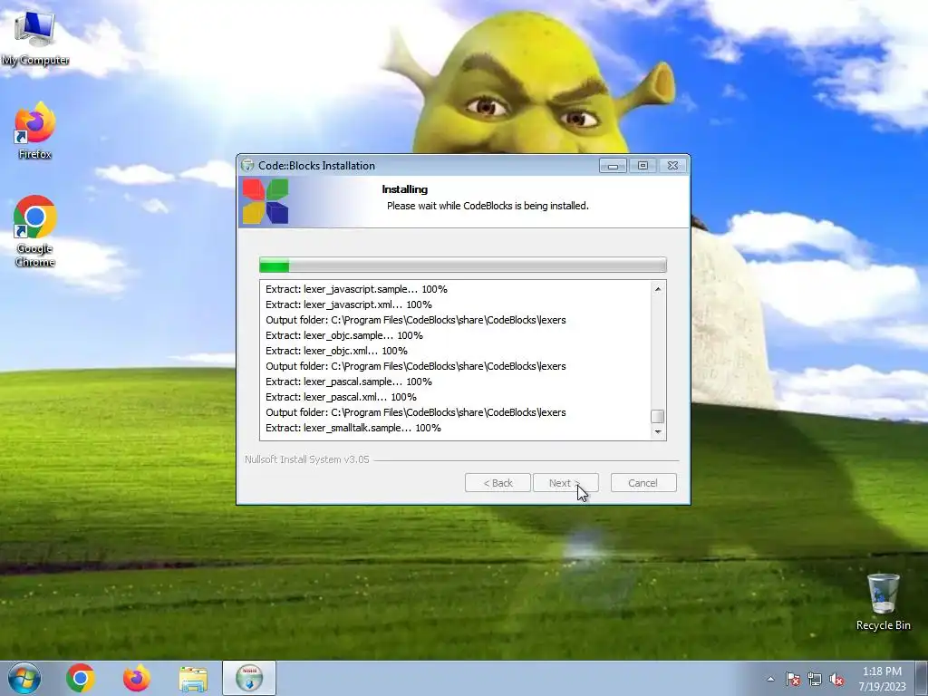Open the muted volume tray icon
Viewport: 928px width, 696px height.
836,679
